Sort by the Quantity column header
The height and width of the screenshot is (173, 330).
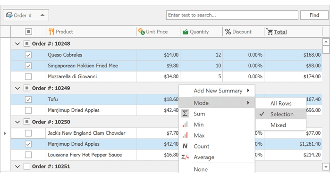[201, 32]
